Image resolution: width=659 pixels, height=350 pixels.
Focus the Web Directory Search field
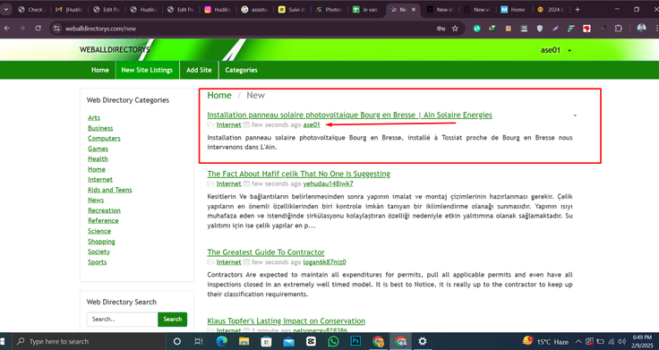tap(123, 320)
